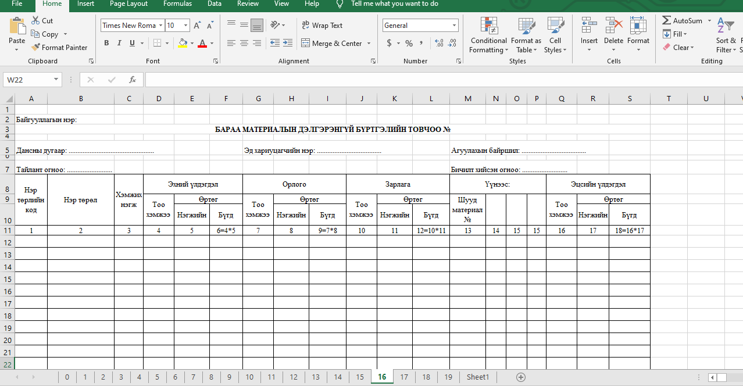Screen dimensions: 743x386
Task: Expand the Name Box dropdown arrow
Action: (x=56, y=80)
